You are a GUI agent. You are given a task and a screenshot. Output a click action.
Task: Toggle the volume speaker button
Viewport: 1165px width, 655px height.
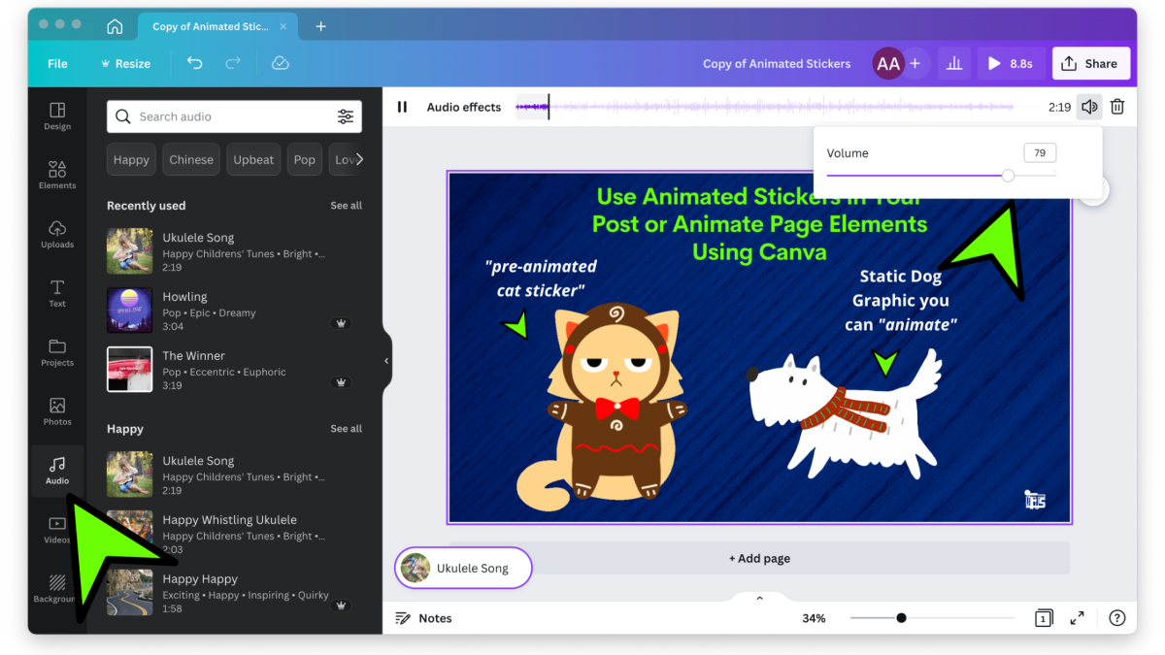[1089, 107]
